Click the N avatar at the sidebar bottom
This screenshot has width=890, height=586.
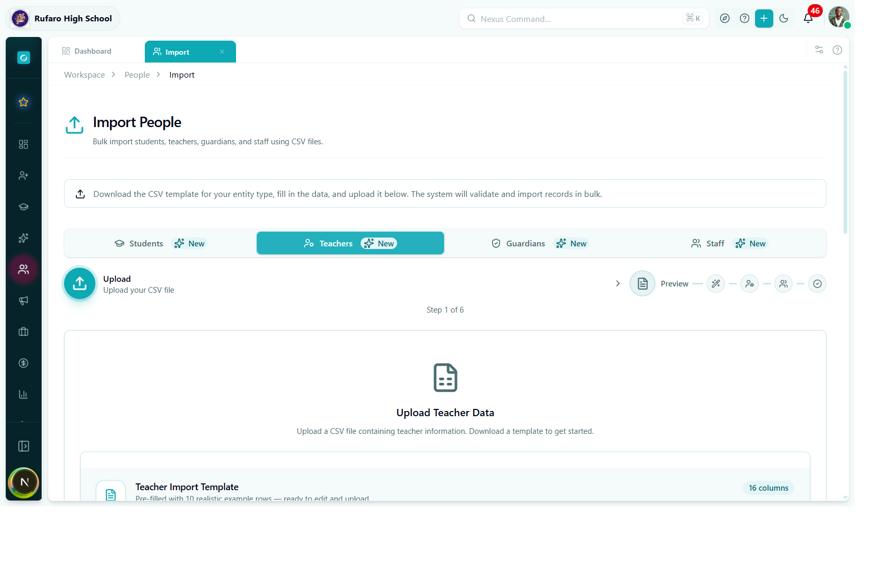coord(24,482)
